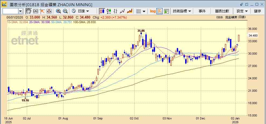The image size is (266, 124).
Task: Click the 01 Sep date axis label
Action: click(x=98, y=118)
